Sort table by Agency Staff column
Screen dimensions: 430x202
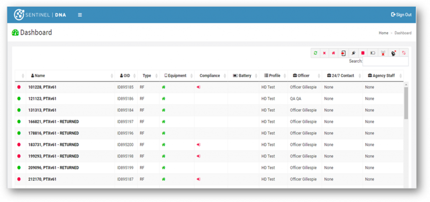[383, 75]
